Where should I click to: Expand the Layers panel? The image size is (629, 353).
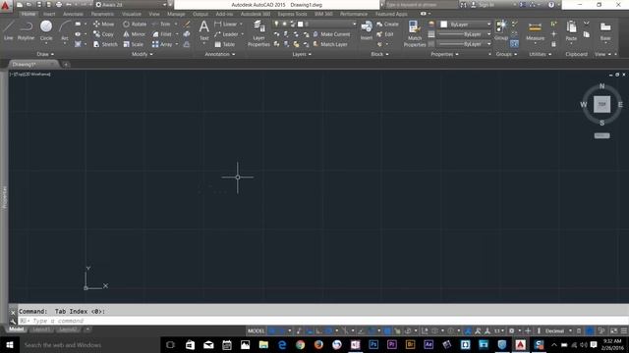pyautogui.click(x=302, y=54)
